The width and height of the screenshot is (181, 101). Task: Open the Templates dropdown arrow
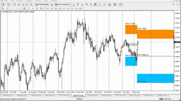pos(122,4)
